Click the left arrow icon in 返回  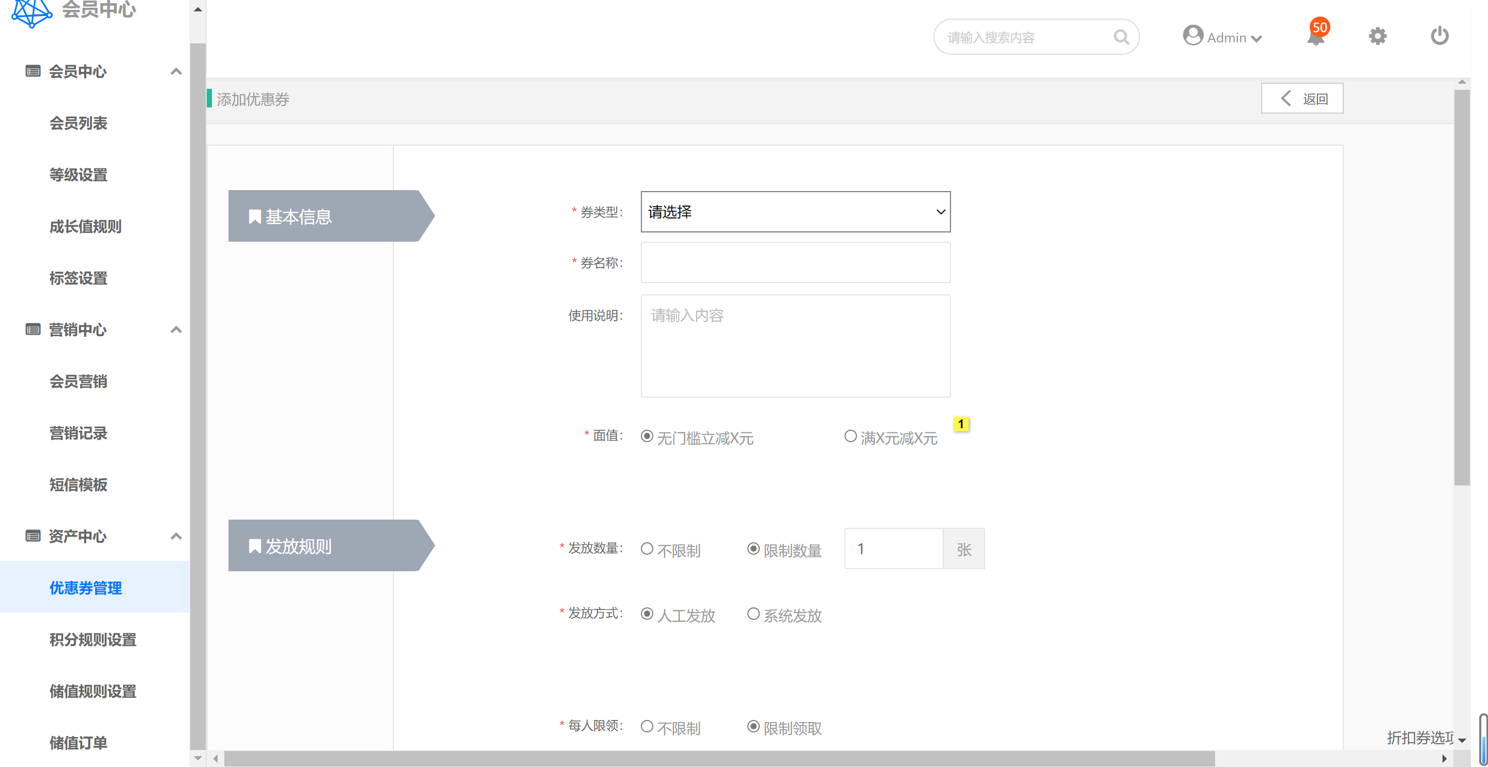click(x=1285, y=99)
